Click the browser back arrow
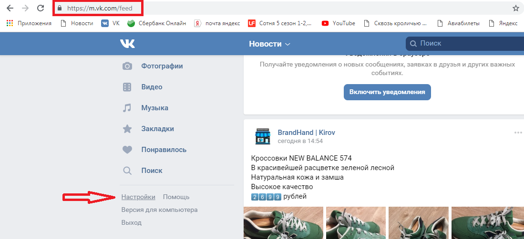524x239 pixels. tap(10, 9)
